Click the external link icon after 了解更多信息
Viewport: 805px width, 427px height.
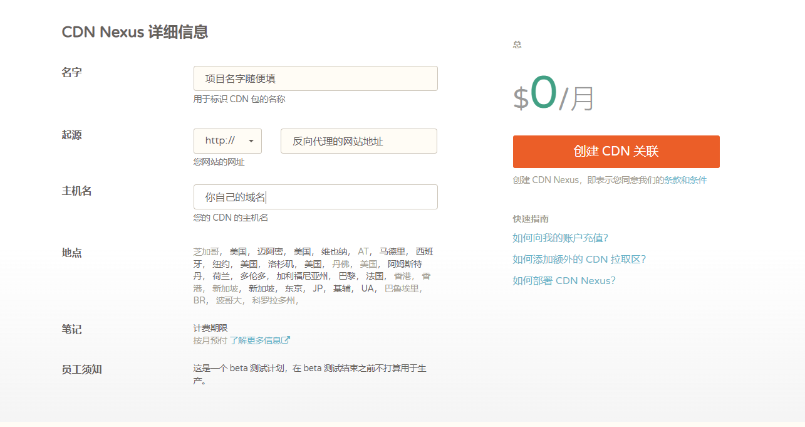point(286,340)
